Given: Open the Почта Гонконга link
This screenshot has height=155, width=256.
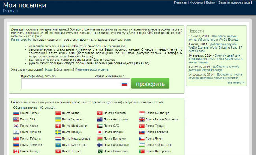Looking at the screenshot, I should point(115,113).
